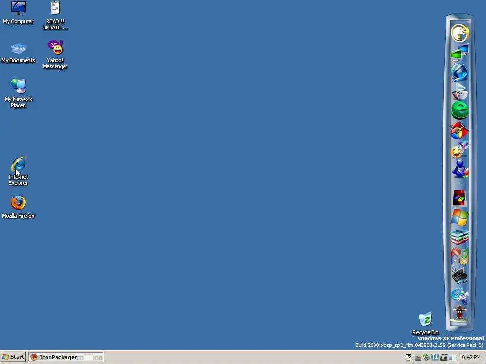
Task: Click the teal 'T' system tray icon
Action: [435, 357]
